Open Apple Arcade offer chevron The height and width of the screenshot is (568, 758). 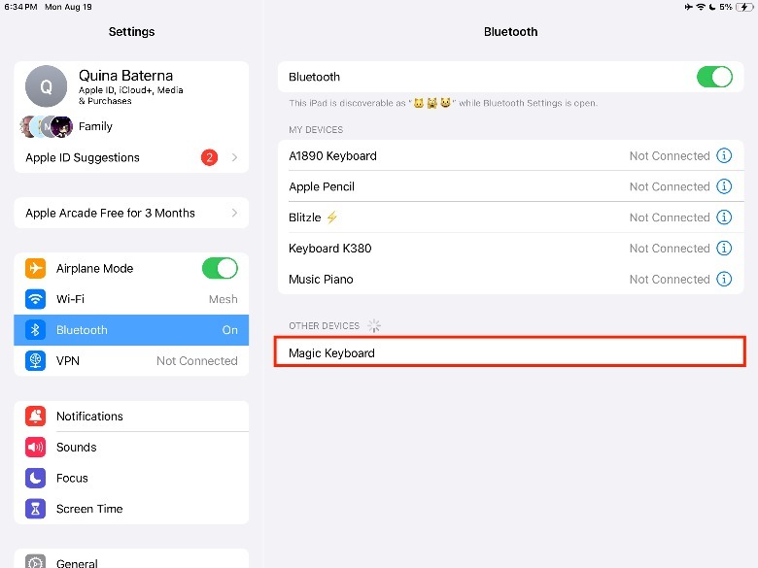pyautogui.click(x=234, y=213)
